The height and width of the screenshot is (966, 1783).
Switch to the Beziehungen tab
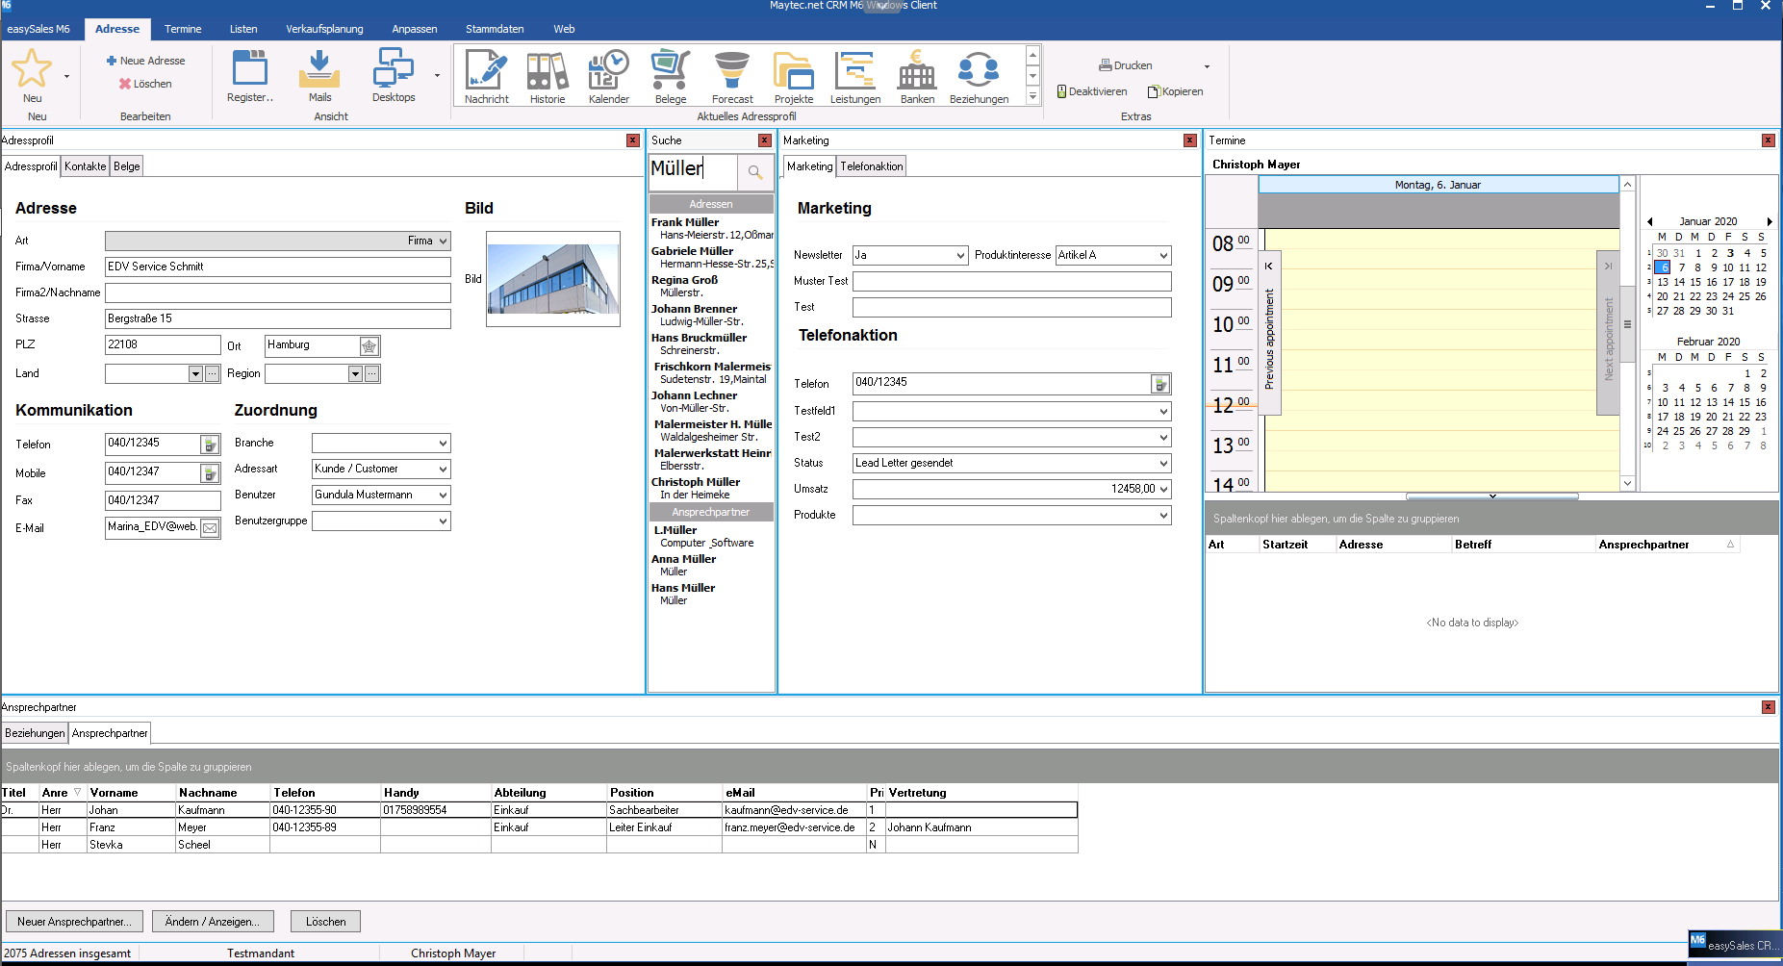35,733
